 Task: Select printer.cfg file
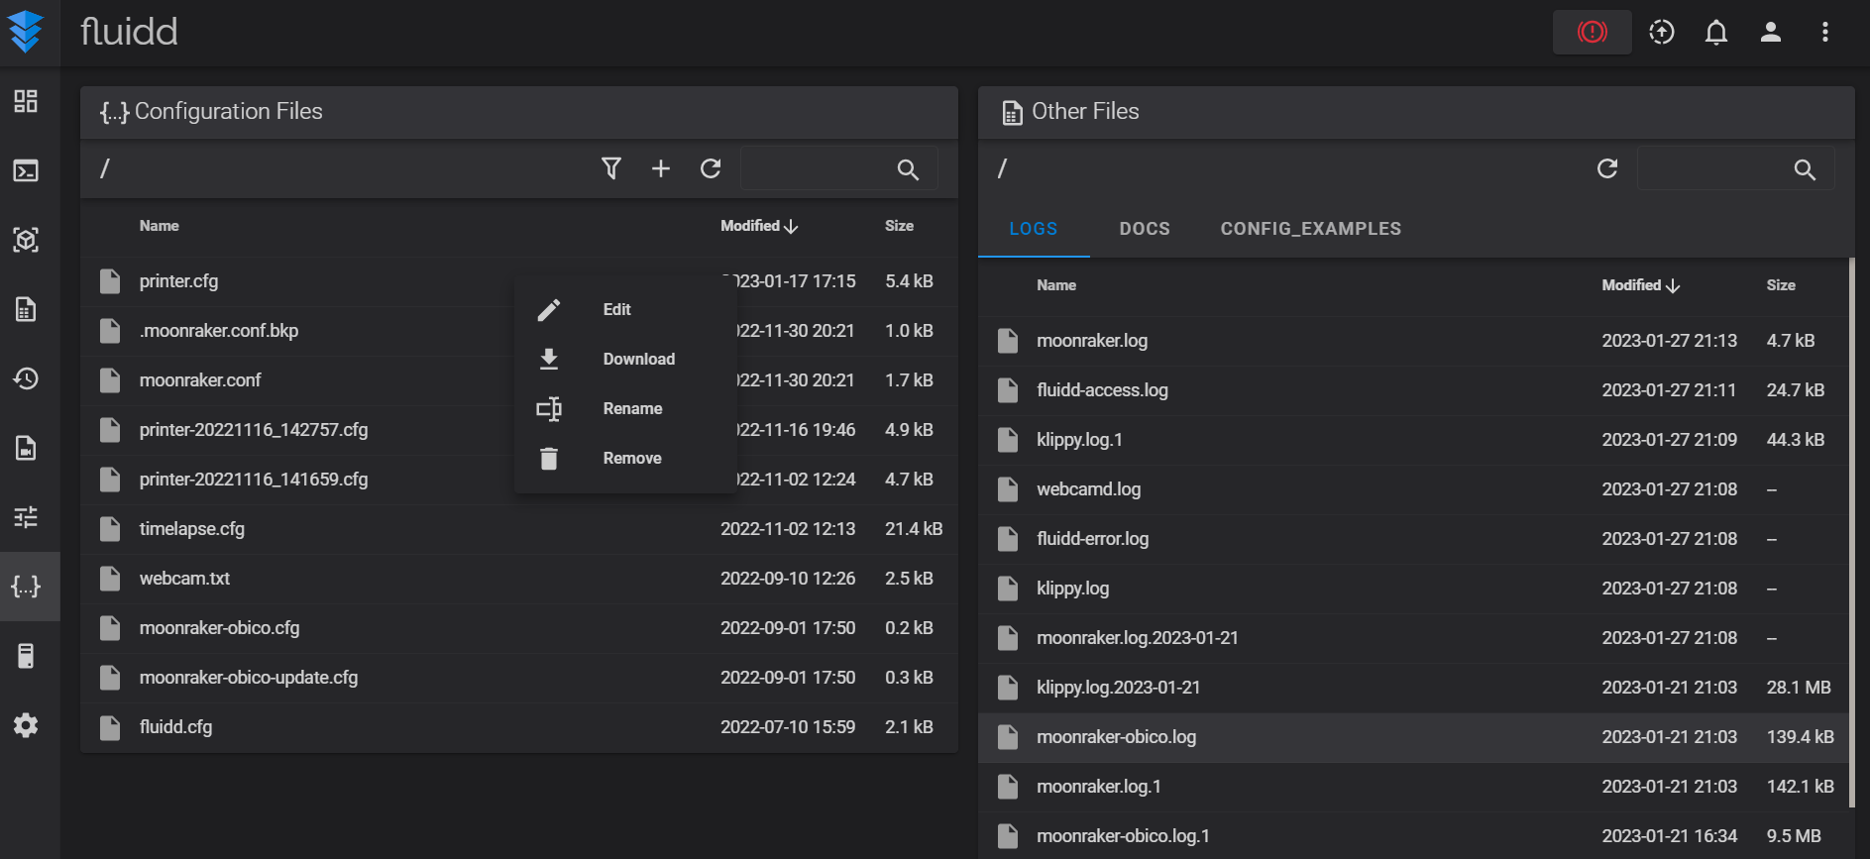519,281
